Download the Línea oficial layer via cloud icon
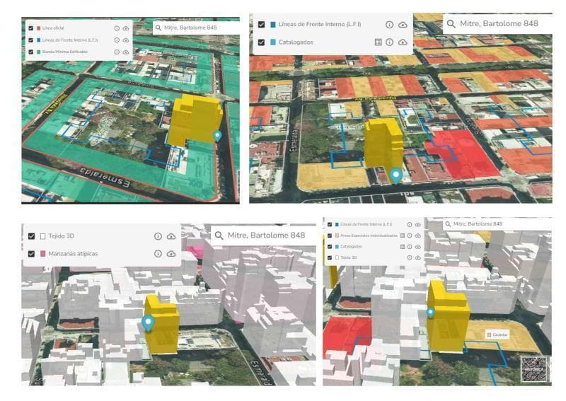566x401 pixels. pos(126,28)
